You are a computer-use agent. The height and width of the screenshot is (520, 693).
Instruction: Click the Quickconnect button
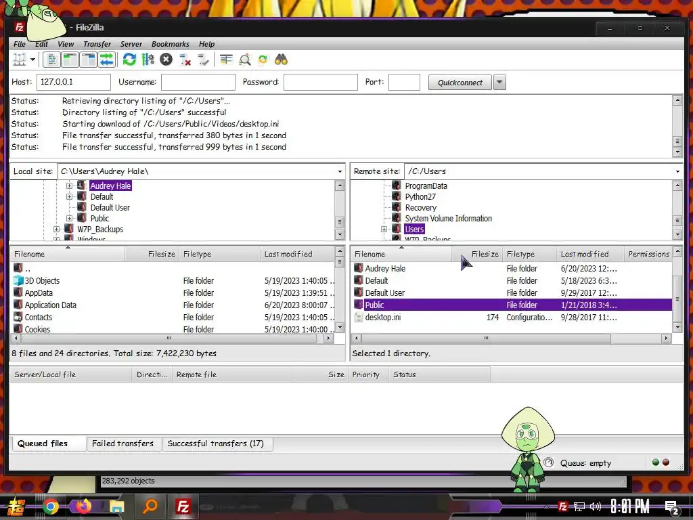(x=460, y=82)
